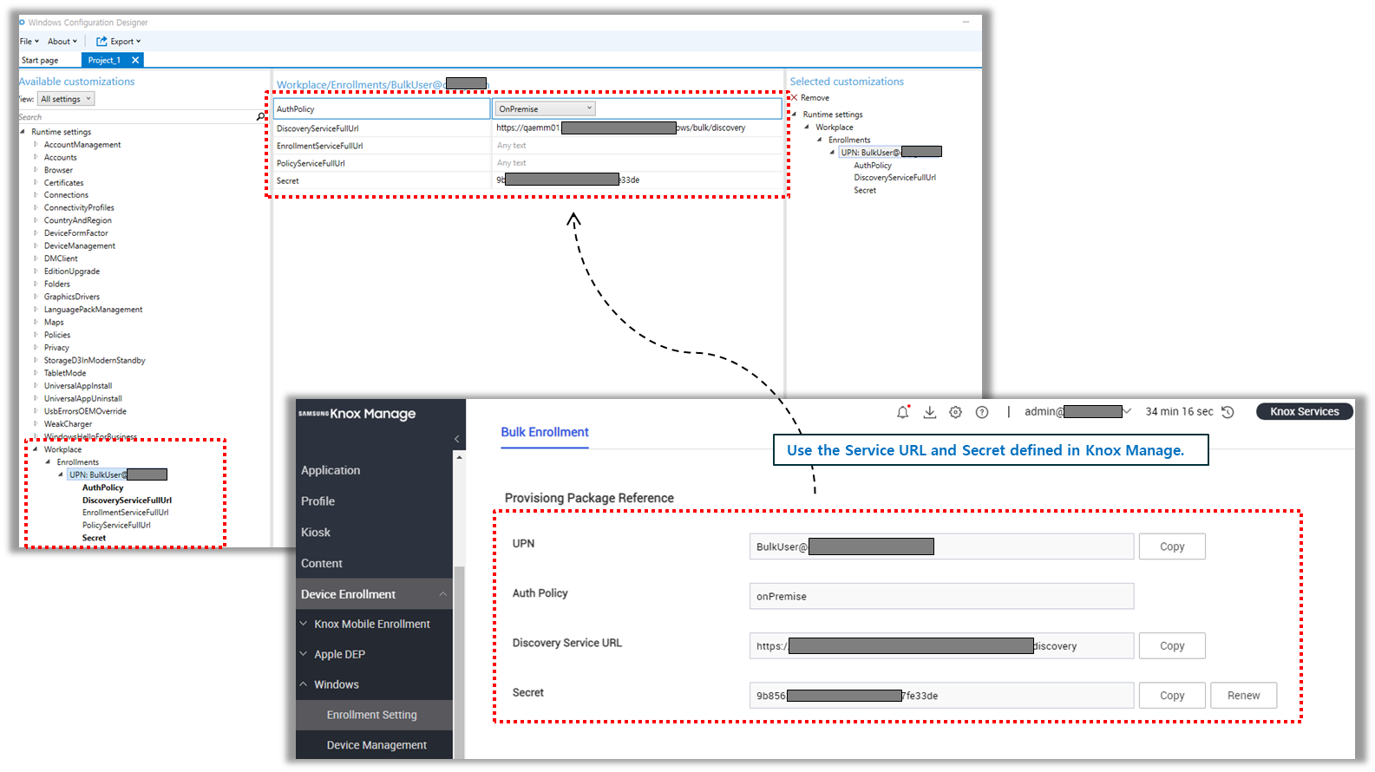
Task: Select Enrollments in Available customizations tree
Action: click(x=77, y=462)
